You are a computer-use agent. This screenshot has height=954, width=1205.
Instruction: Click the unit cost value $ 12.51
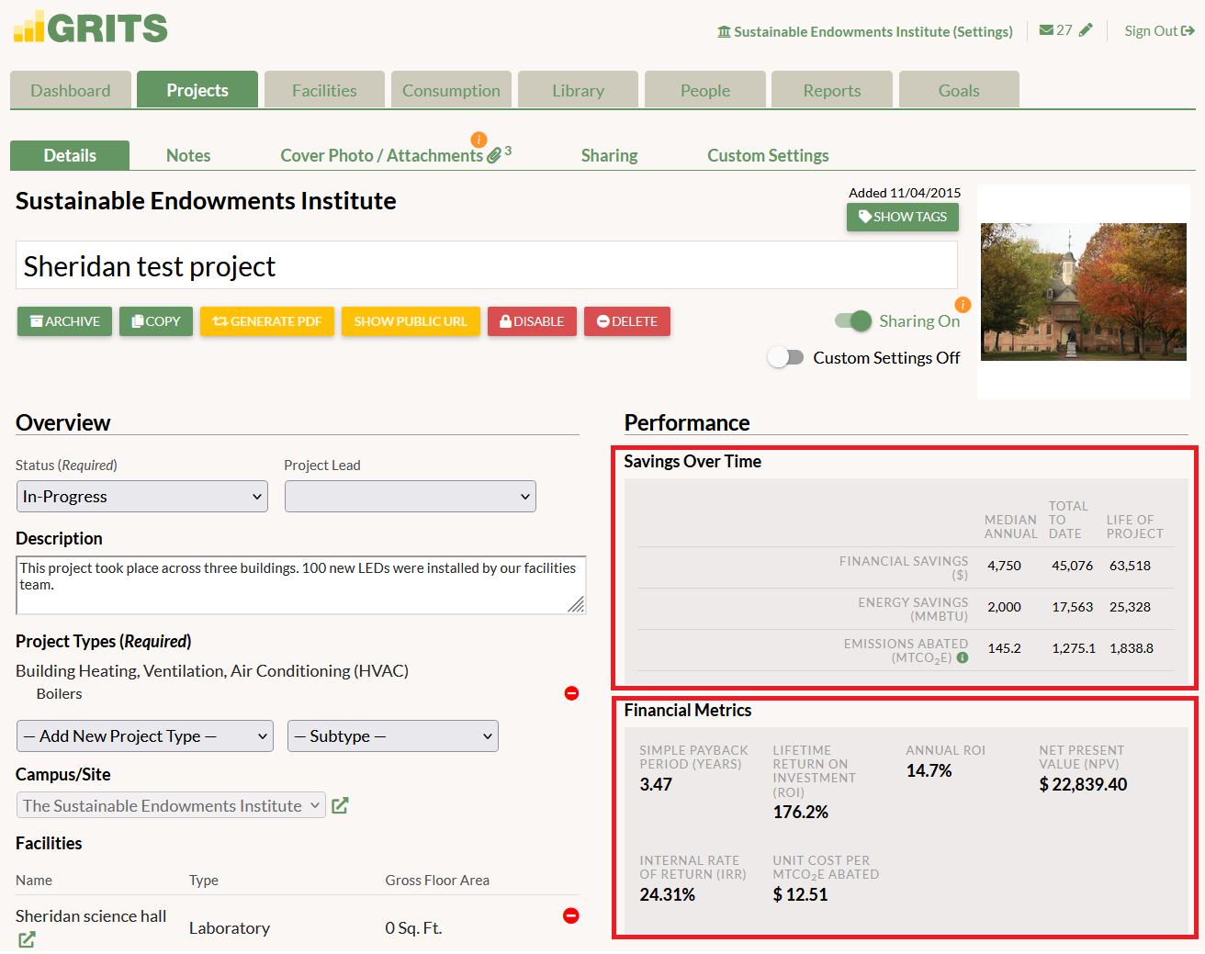pos(800,894)
